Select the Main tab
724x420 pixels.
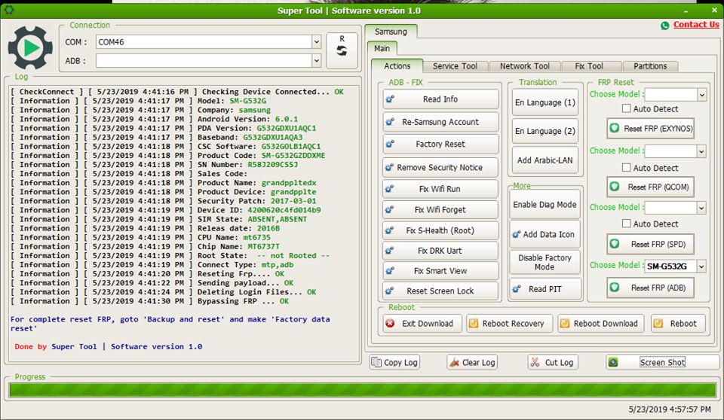click(x=382, y=48)
